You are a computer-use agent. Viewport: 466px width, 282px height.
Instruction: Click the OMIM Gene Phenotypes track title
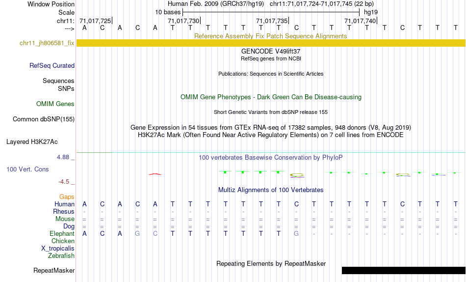(271, 97)
